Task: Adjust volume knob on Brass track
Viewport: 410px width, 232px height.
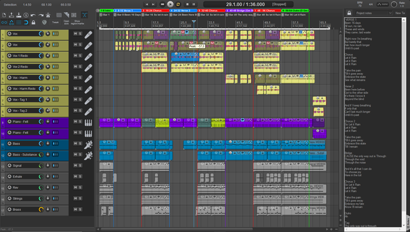Action: point(41,210)
